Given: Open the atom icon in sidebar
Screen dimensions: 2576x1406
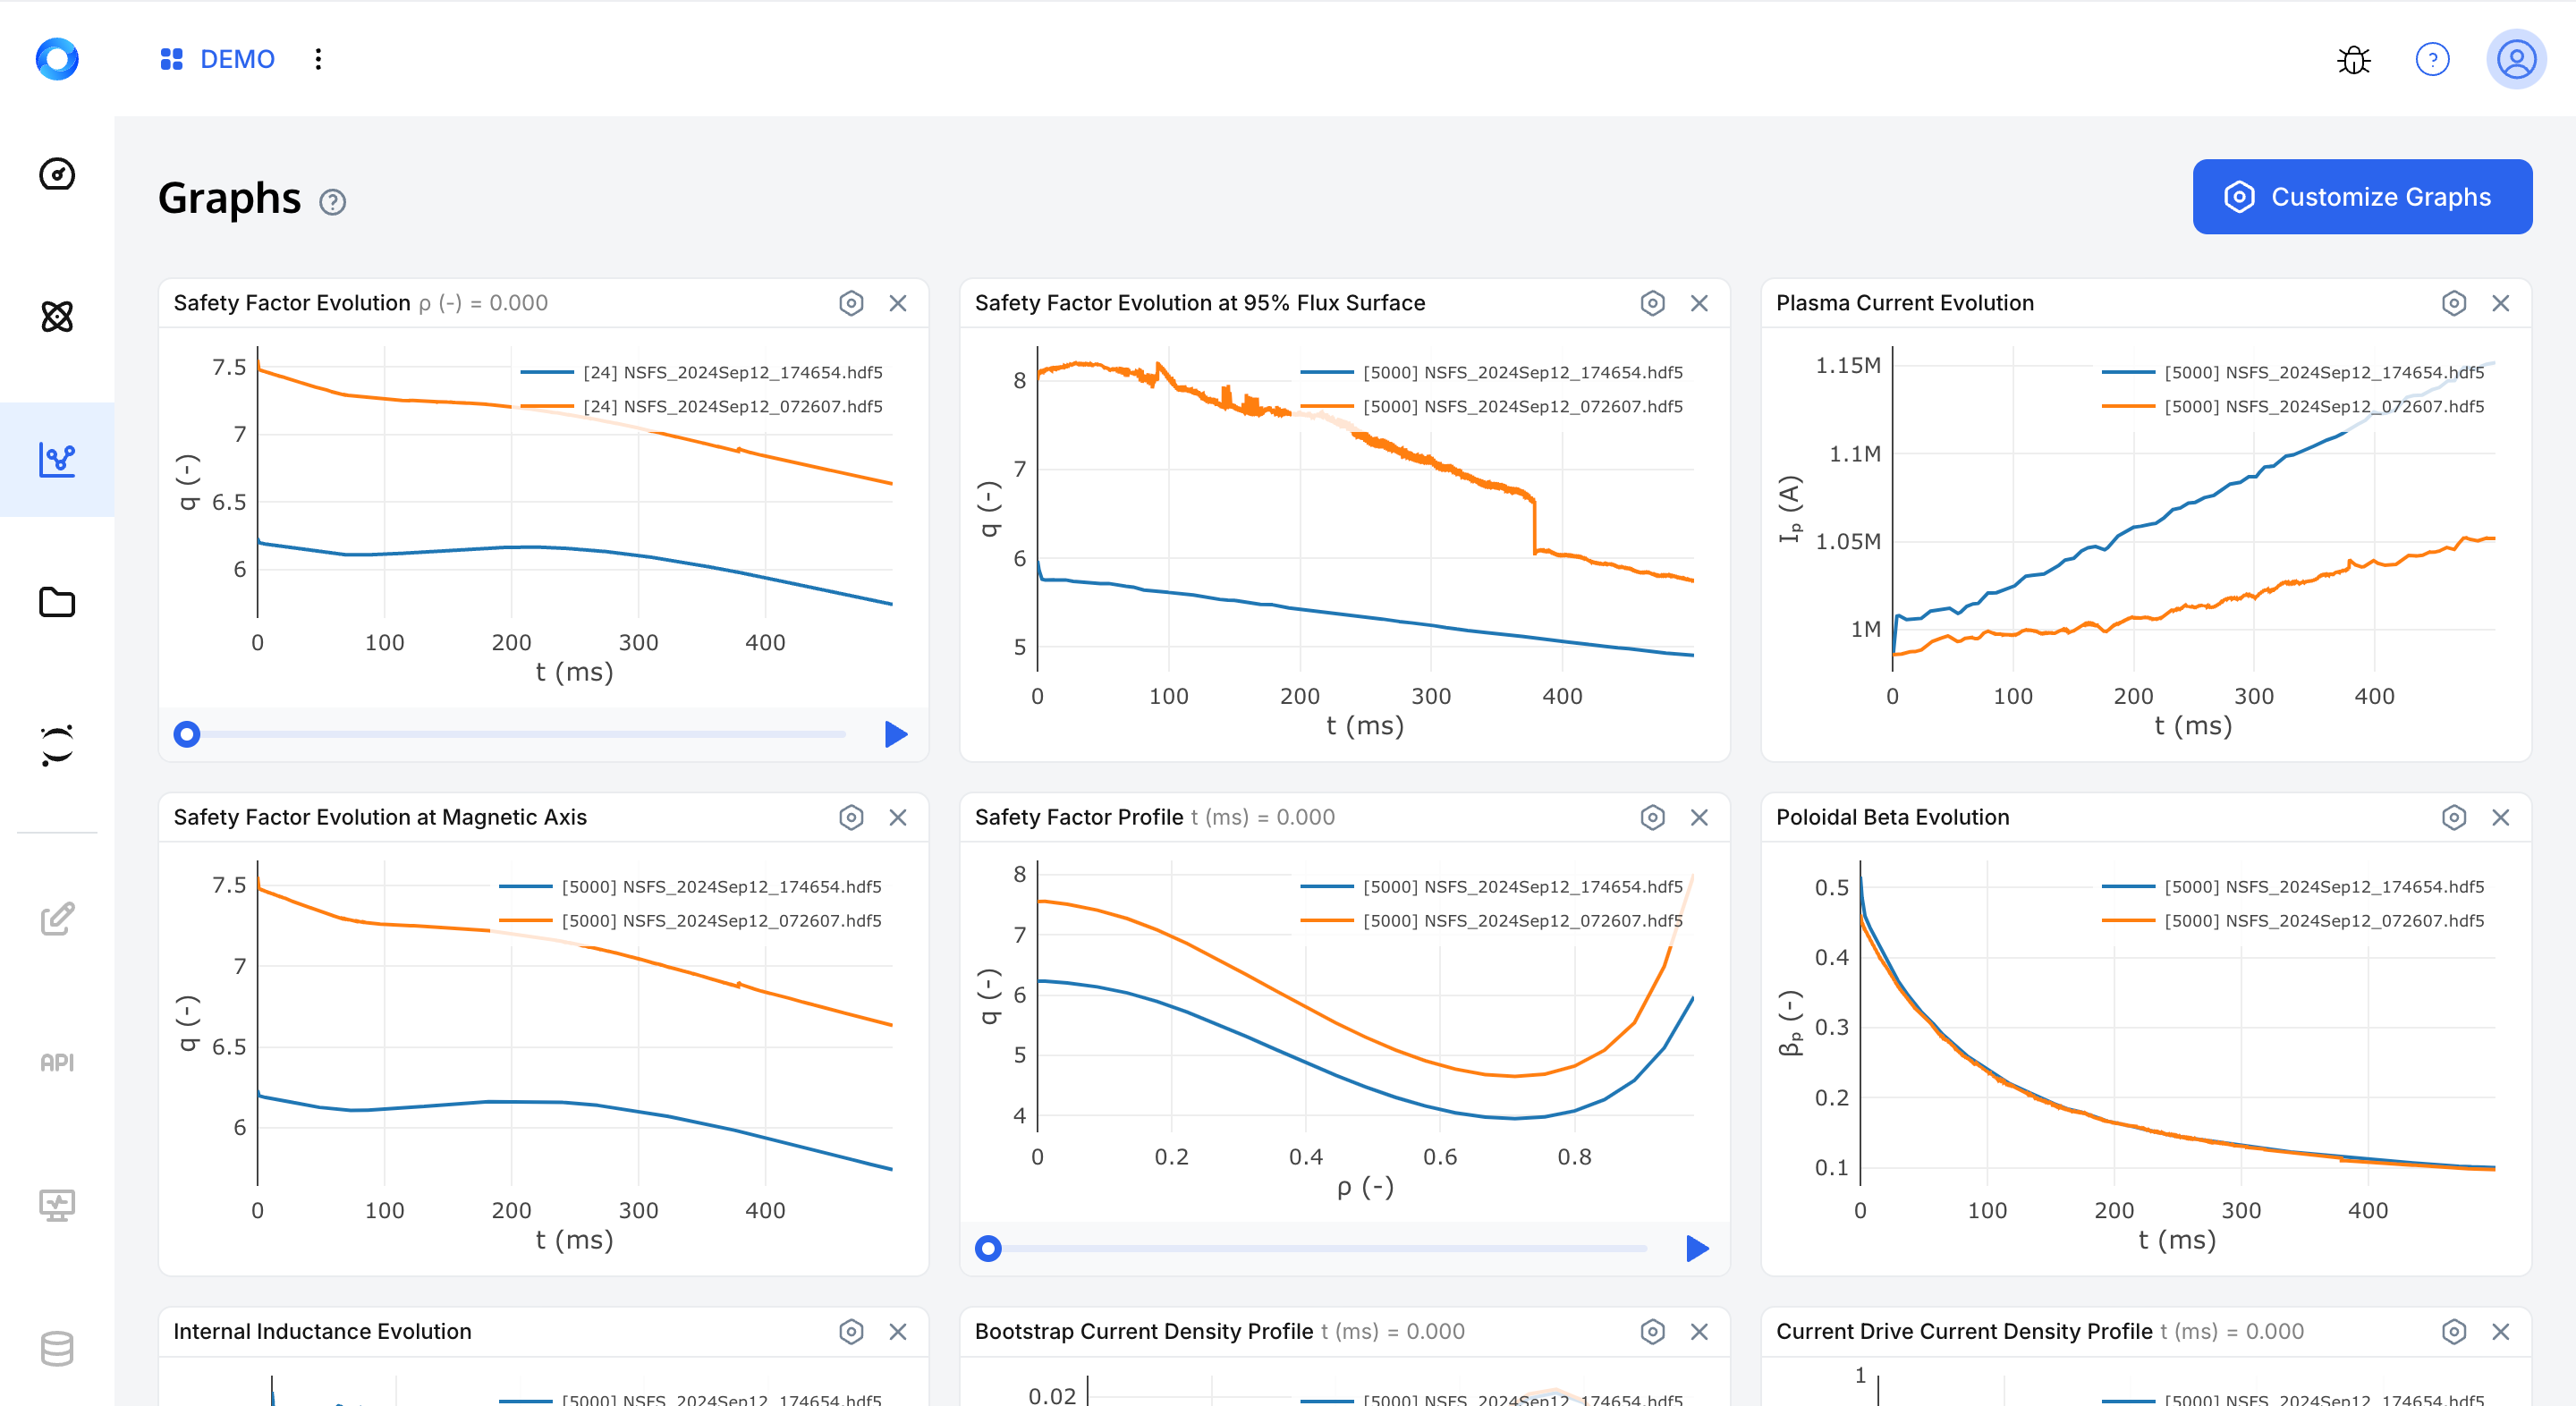Looking at the screenshot, I should click(57, 317).
